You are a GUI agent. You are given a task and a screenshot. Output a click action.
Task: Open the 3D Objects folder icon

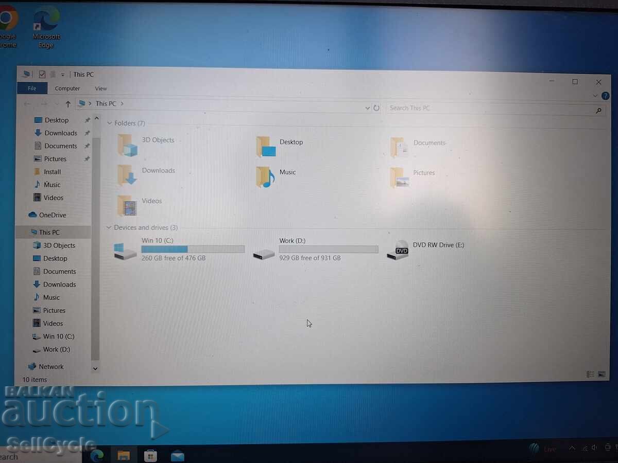point(128,145)
